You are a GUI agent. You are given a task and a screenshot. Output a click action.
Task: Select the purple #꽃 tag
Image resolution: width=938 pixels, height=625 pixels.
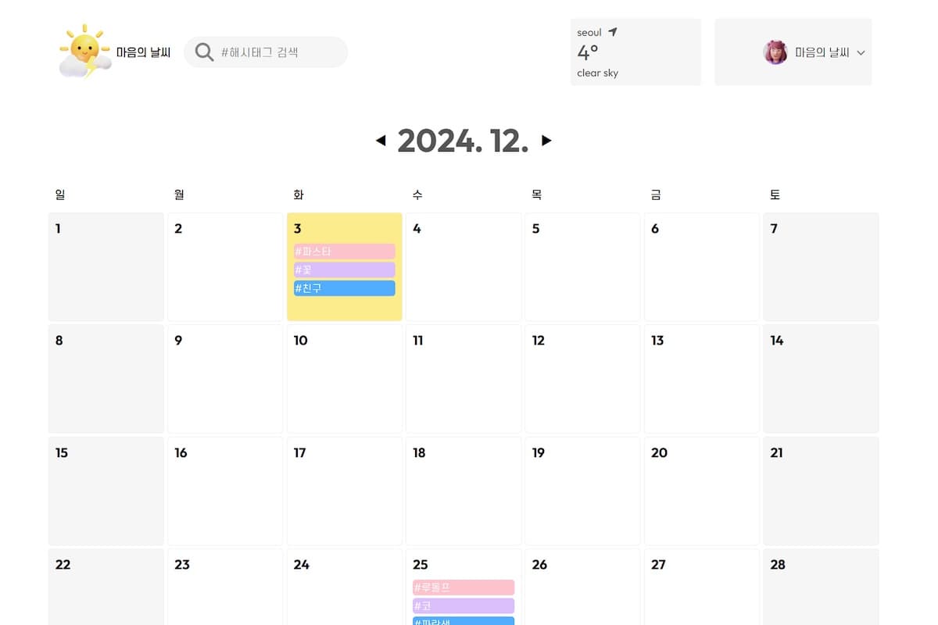pos(344,270)
